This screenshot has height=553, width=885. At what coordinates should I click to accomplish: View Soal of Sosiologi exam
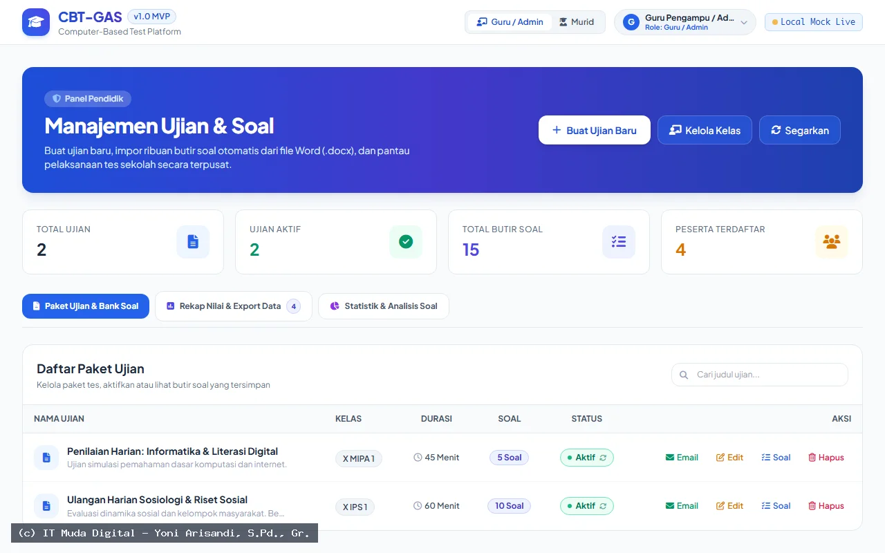coord(776,506)
